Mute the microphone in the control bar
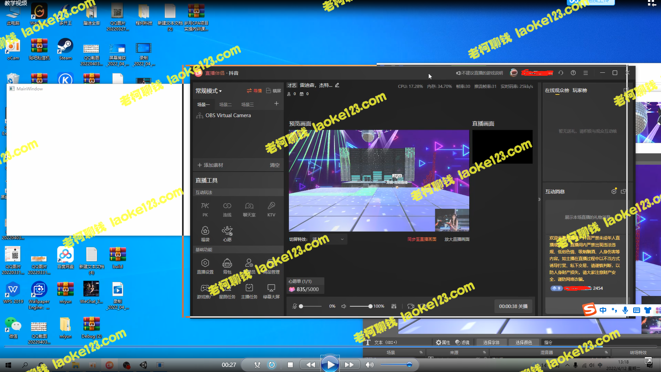The width and height of the screenshot is (661, 372). (295, 307)
